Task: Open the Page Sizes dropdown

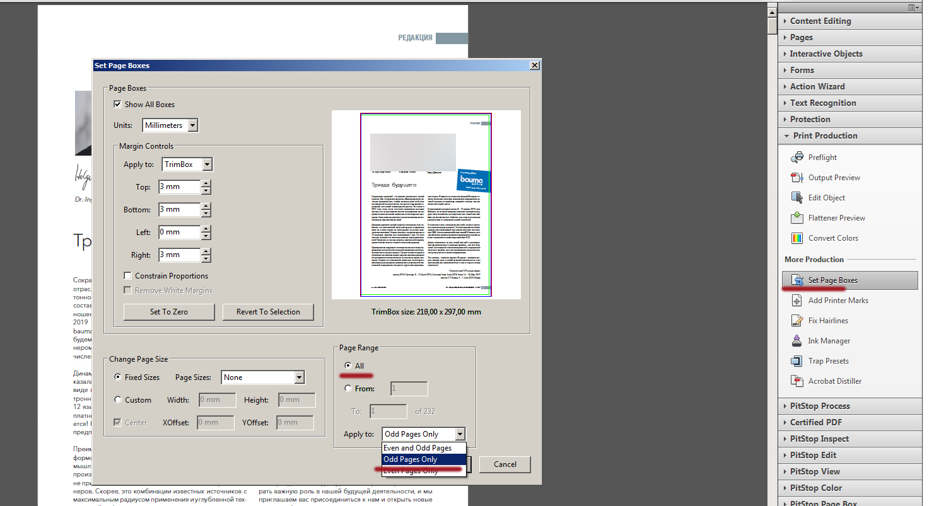Action: [263, 377]
